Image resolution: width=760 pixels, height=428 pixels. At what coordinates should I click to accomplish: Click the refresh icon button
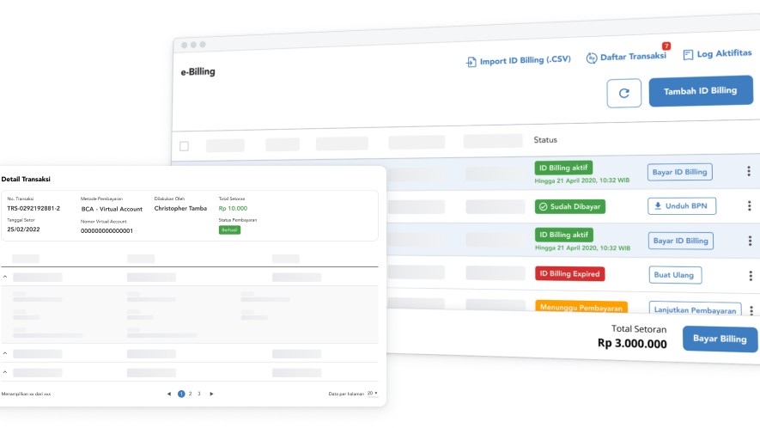click(x=623, y=93)
